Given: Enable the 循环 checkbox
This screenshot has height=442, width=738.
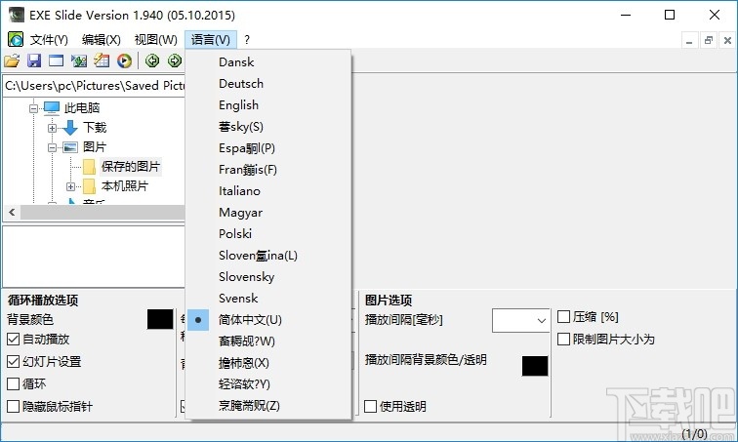Looking at the screenshot, I should click(14, 384).
